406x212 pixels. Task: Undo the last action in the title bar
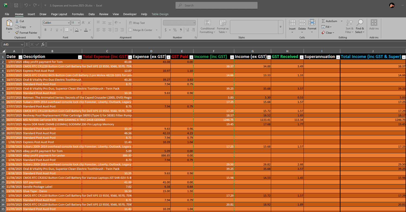[x=26, y=5]
